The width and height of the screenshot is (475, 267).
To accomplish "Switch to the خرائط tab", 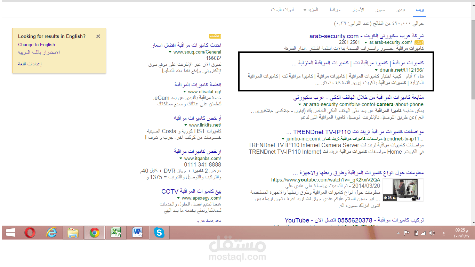I will pos(335,10).
